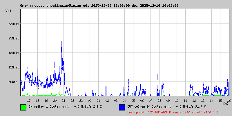Click the hour label '06' on x-axis
This screenshot has height=116, width=232.
coord(142,101)
